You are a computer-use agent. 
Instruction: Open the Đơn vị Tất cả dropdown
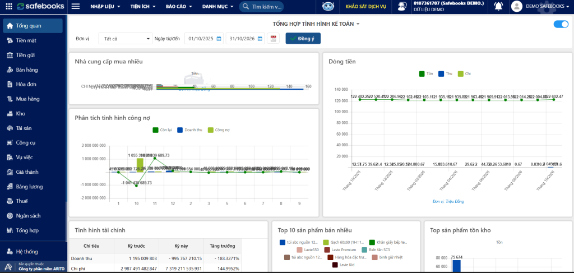tap(125, 39)
